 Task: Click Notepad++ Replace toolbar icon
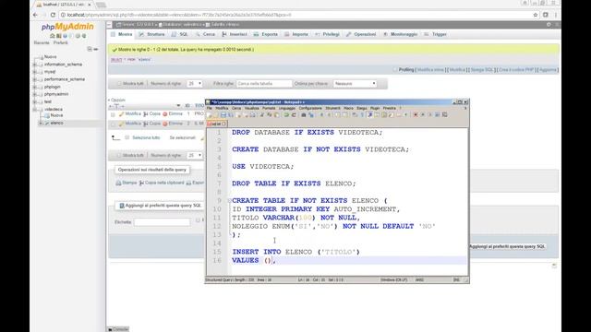point(311,114)
